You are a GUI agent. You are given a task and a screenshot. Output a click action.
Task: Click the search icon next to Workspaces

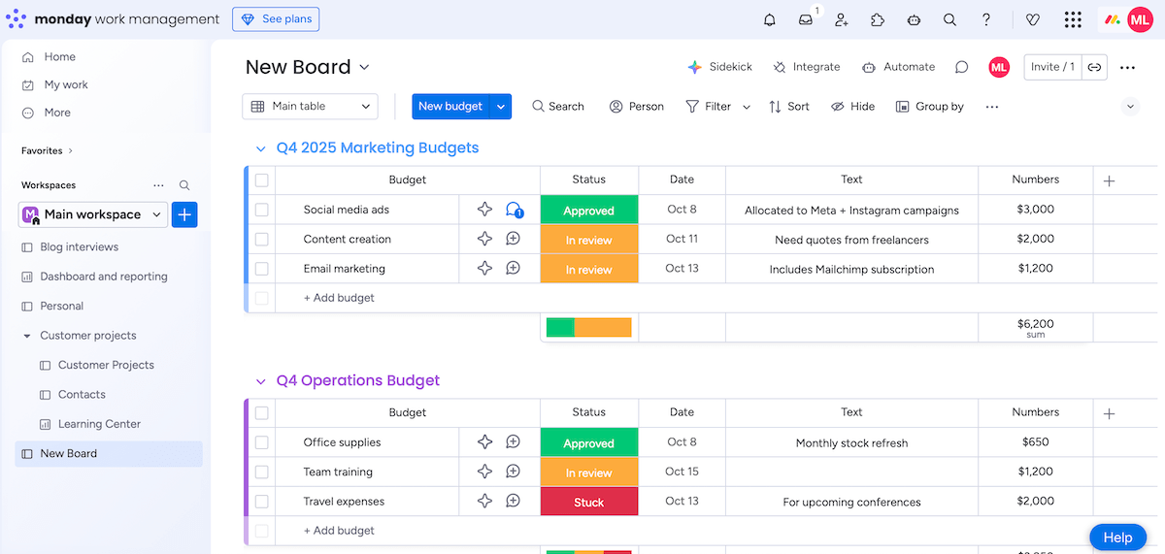tap(184, 185)
